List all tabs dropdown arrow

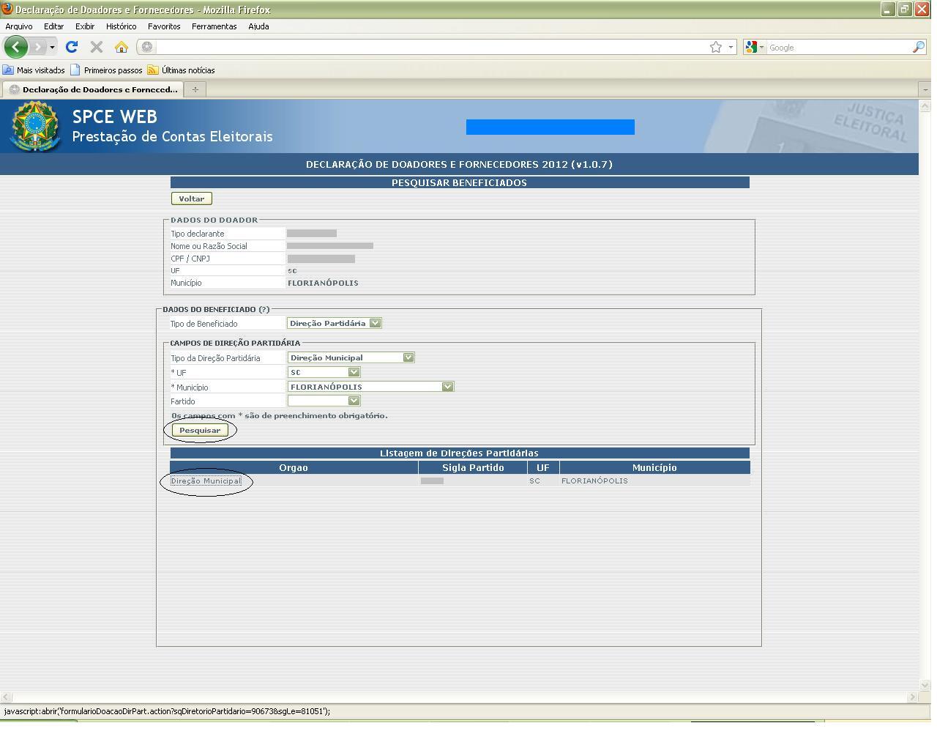point(925,89)
